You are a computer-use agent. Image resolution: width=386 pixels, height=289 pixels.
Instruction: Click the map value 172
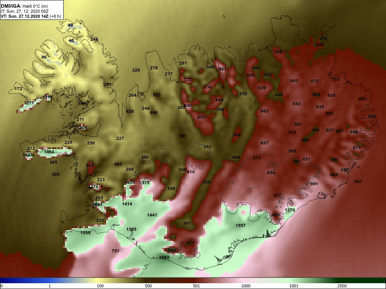[19, 89]
